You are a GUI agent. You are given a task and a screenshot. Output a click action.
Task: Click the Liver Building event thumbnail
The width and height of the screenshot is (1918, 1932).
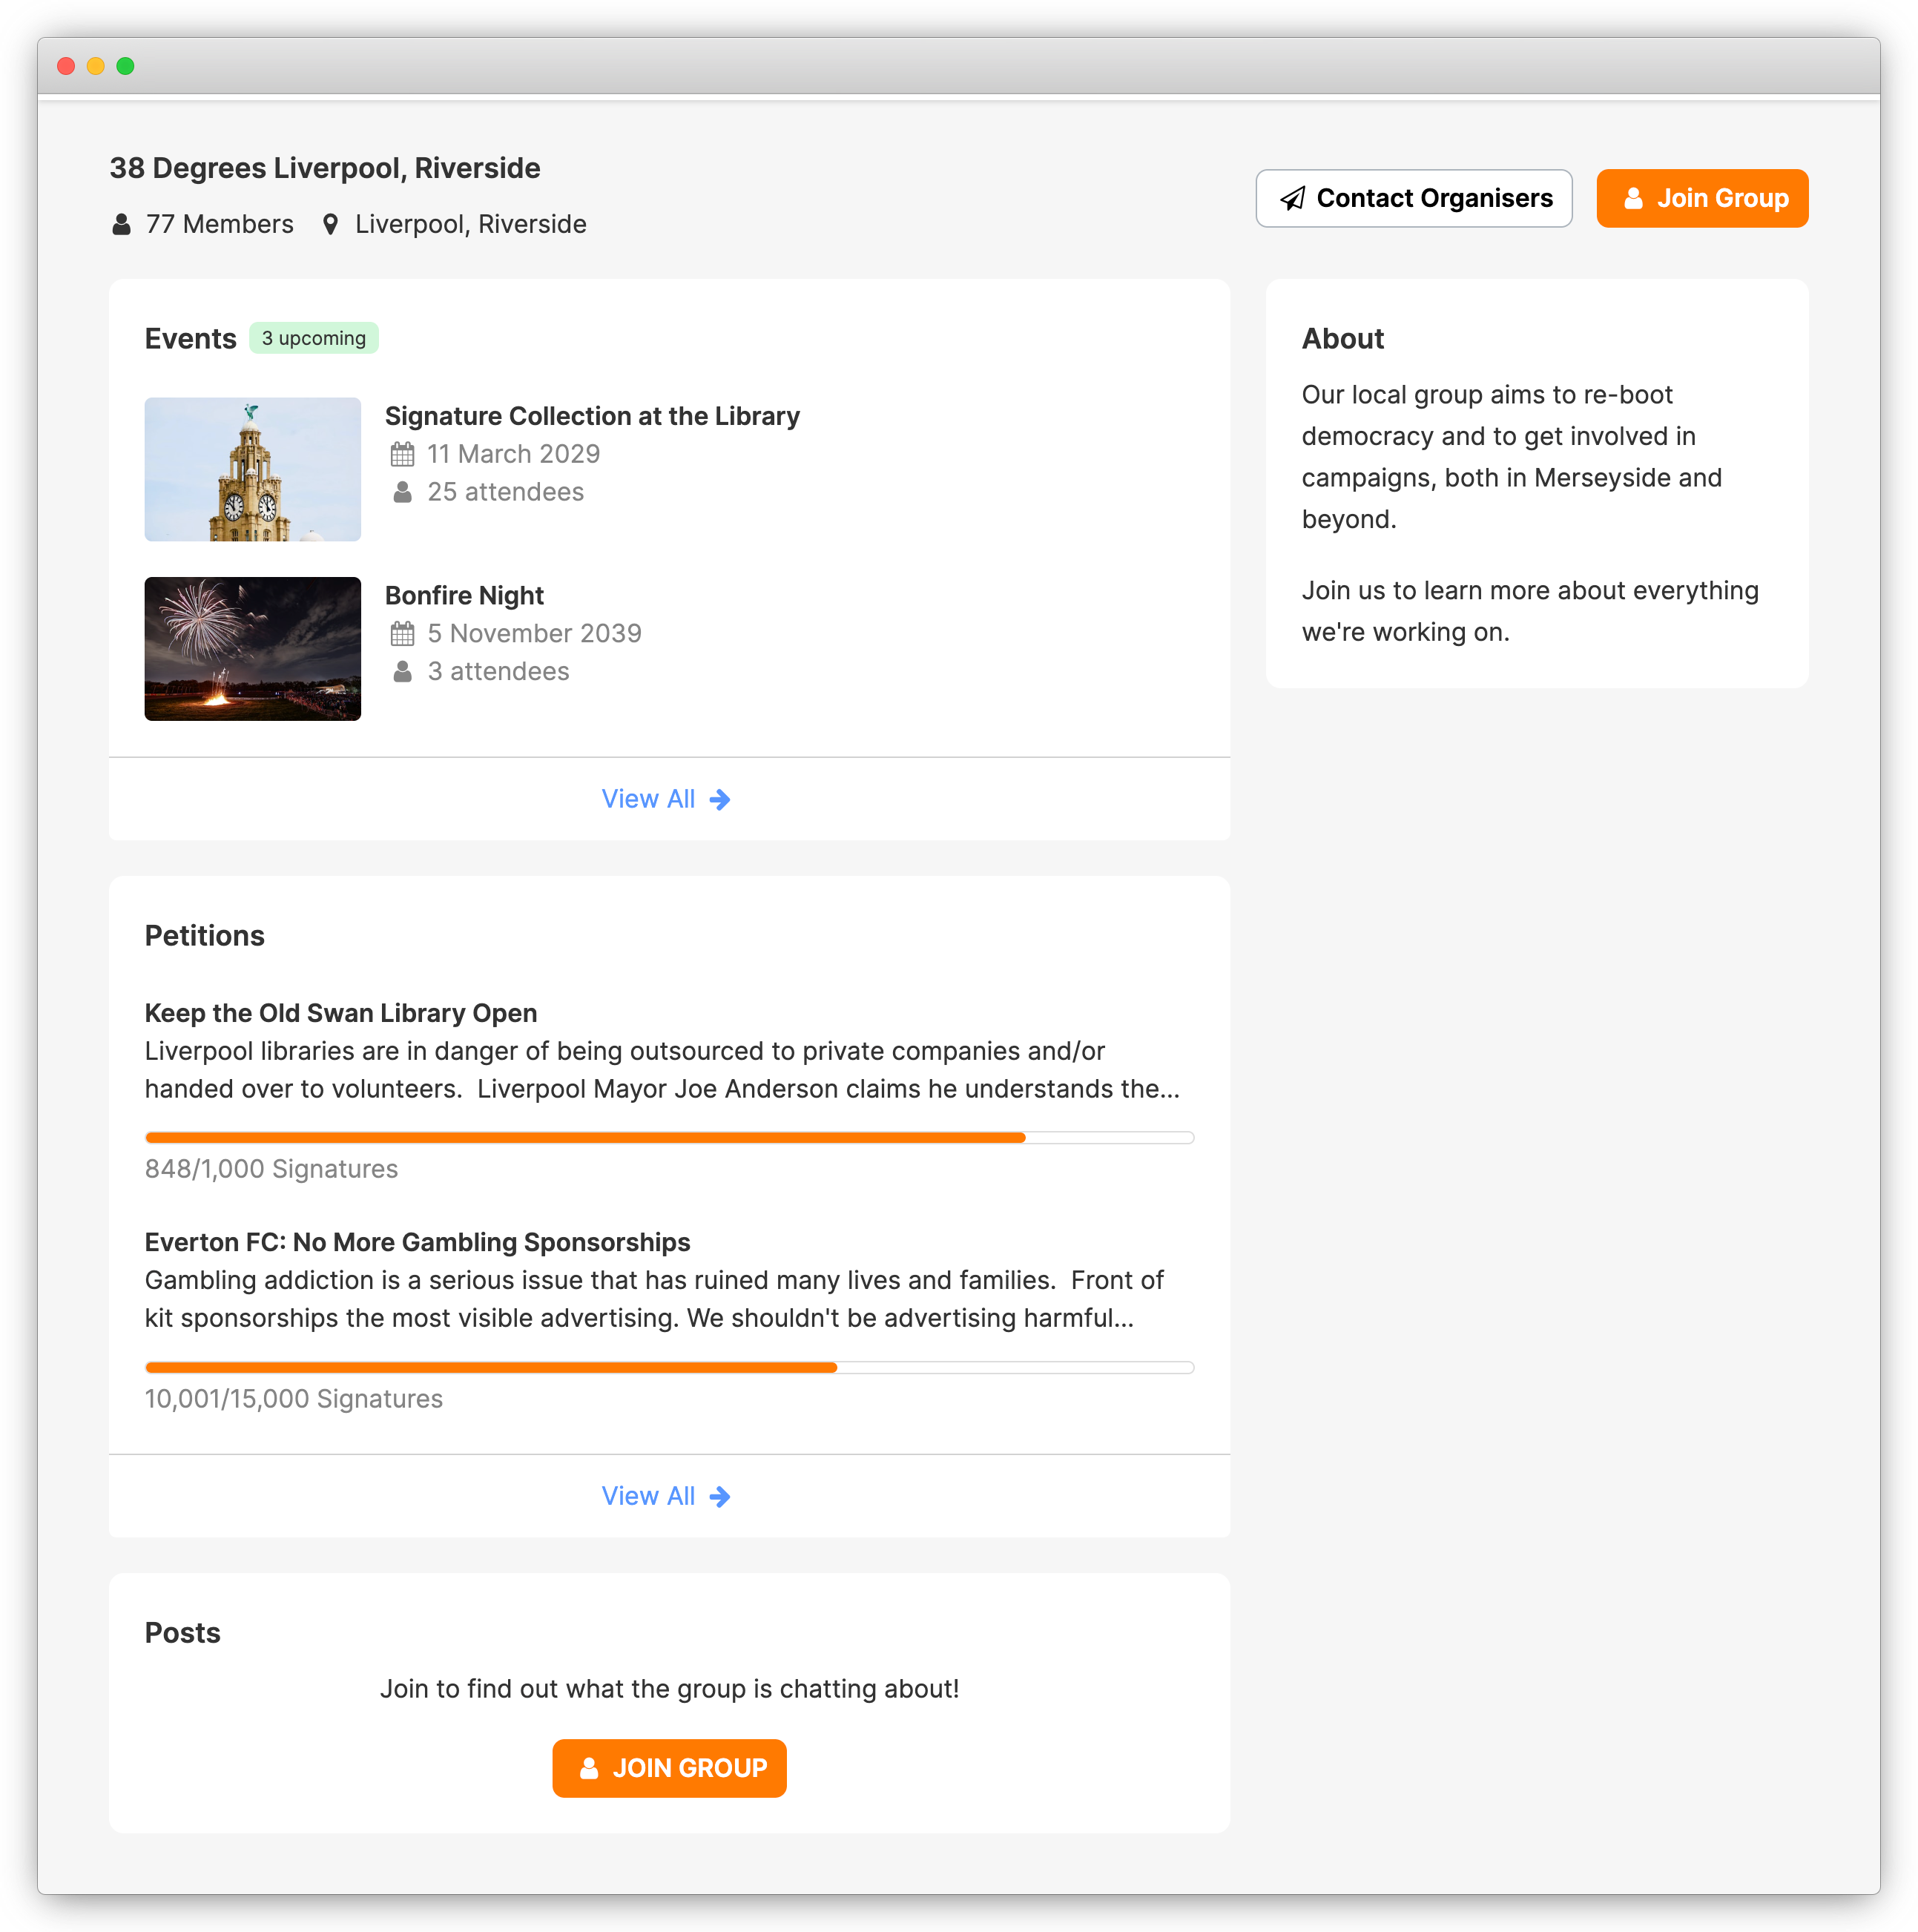pos(253,470)
